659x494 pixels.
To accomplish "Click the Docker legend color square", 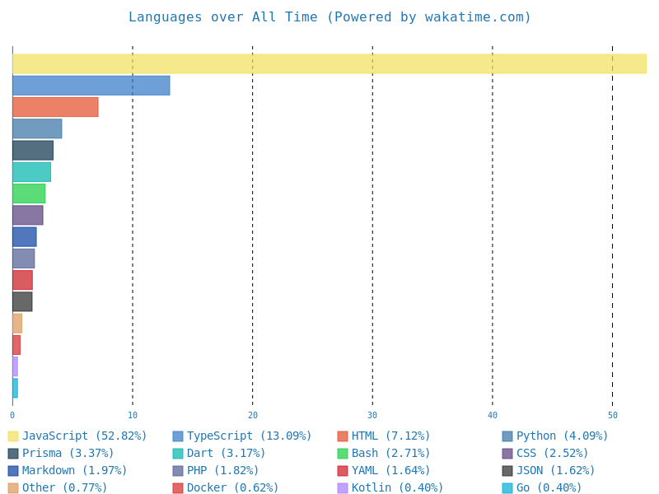I will [178, 488].
